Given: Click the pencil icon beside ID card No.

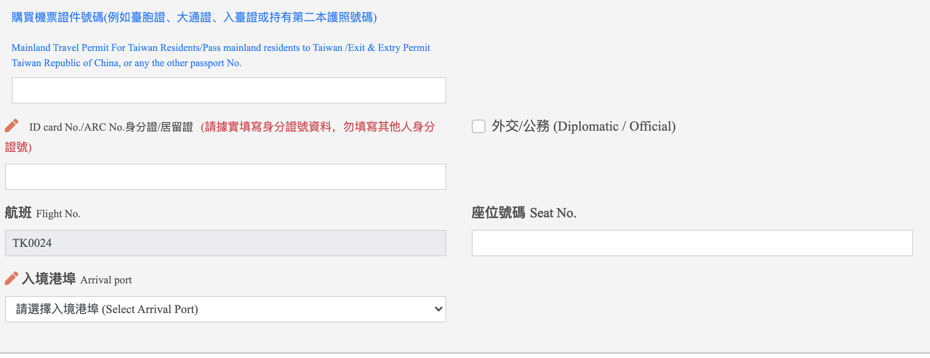Looking at the screenshot, I should click(12, 126).
